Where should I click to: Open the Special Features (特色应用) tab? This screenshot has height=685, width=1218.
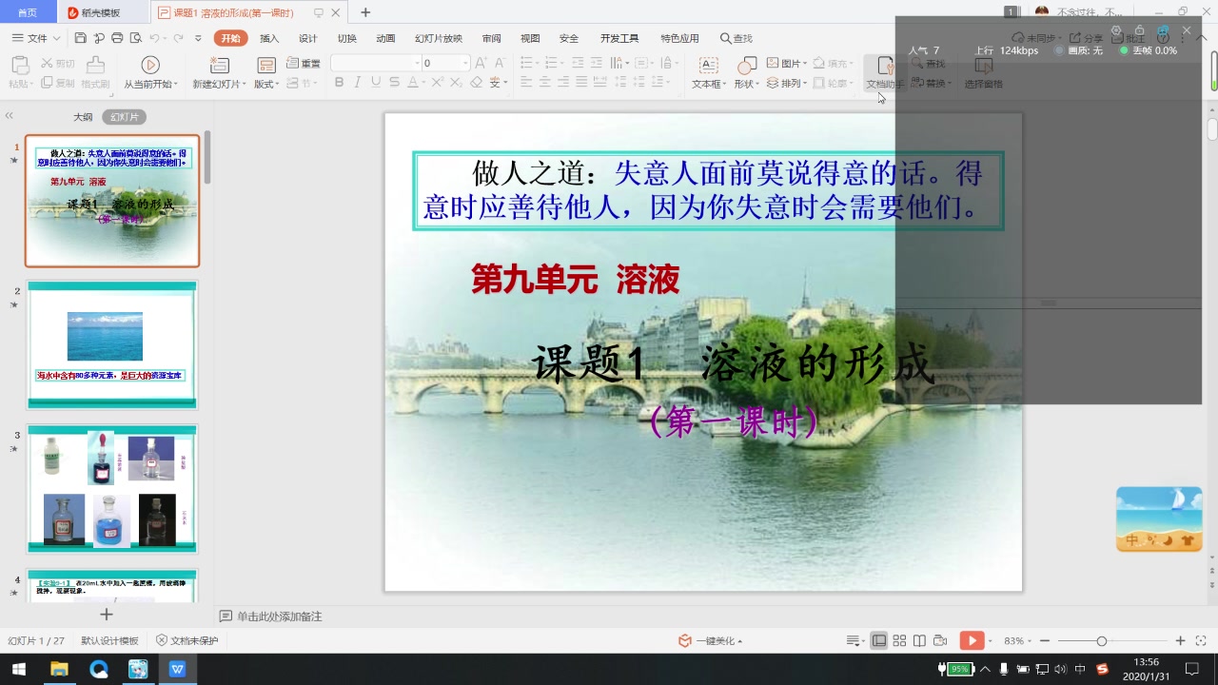click(679, 38)
